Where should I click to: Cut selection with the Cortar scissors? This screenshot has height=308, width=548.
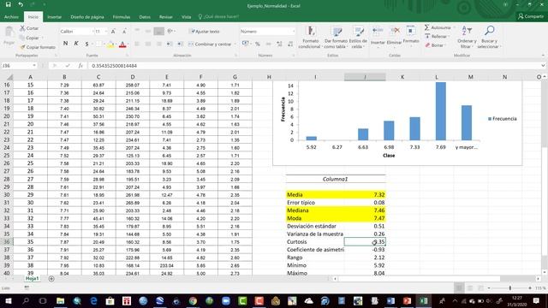click(x=29, y=28)
